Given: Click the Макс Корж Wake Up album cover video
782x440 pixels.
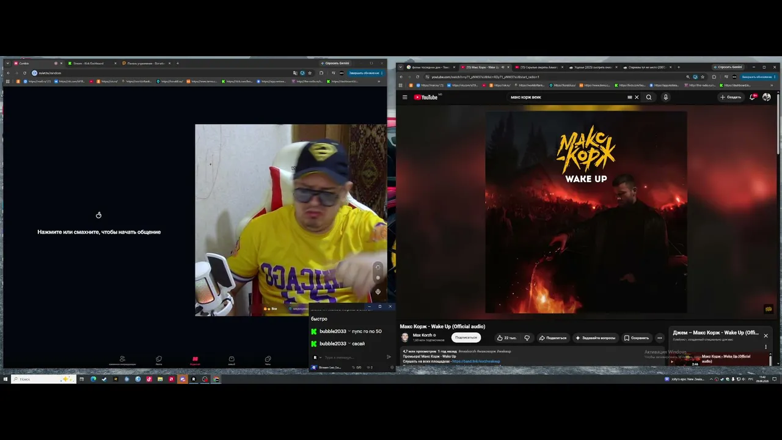Looking at the screenshot, I should [x=586, y=212].
